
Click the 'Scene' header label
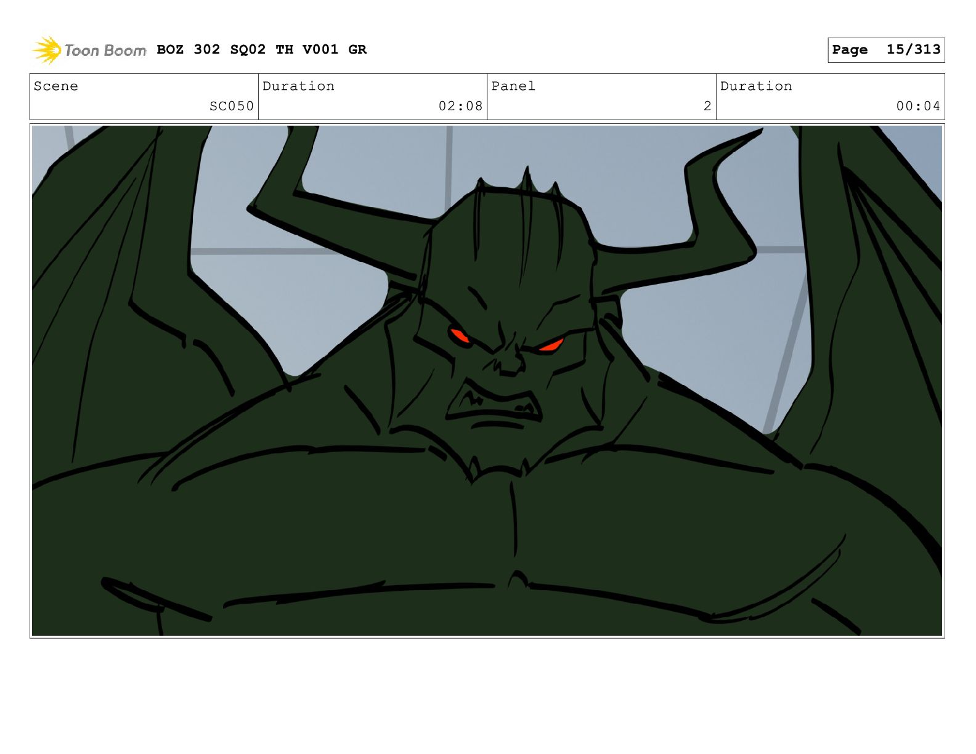click(x=56, y=86)
